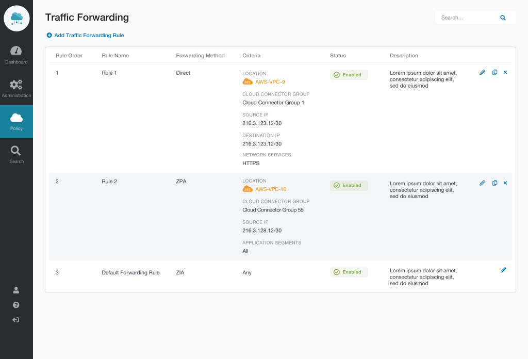Delete Rule 1 via the blue X icon
This screenshot has width=528, height=359.
coord(505,72)
